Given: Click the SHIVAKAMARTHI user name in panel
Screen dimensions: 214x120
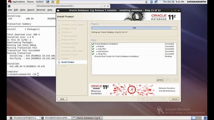Looking at the screenshot, I should pos(197,2).
